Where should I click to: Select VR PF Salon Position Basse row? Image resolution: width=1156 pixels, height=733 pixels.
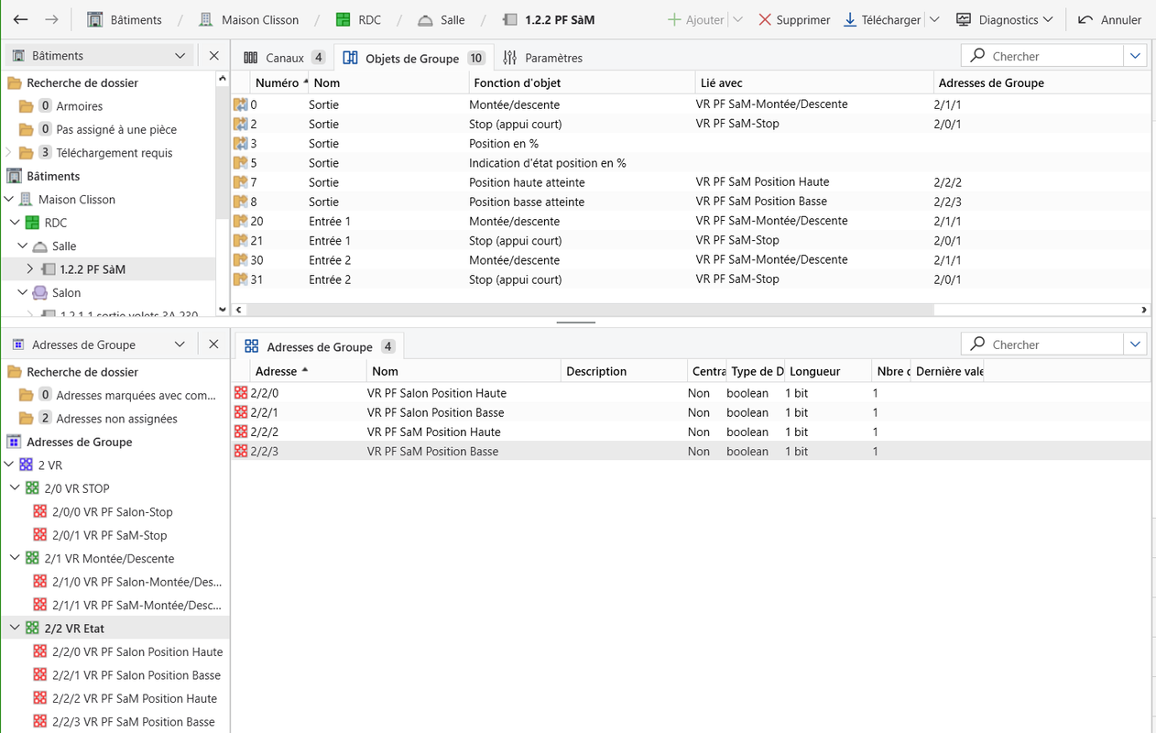pyautogui.click(x=691, y=412)
